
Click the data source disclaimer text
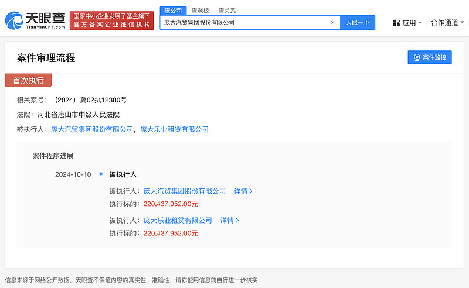point(131,280)
